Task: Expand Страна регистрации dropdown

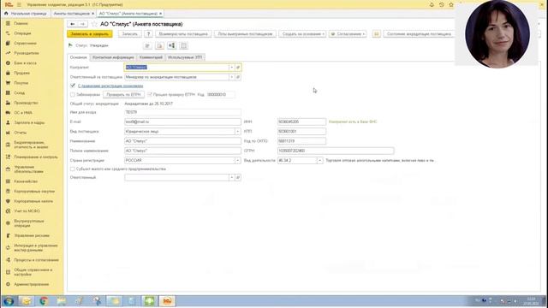Action: pyautogui.click(x=238, y=161)
